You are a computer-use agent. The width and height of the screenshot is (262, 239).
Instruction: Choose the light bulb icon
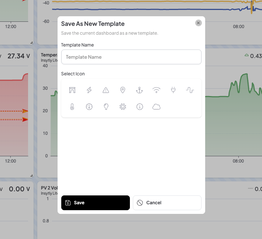[x=106, y=107]
